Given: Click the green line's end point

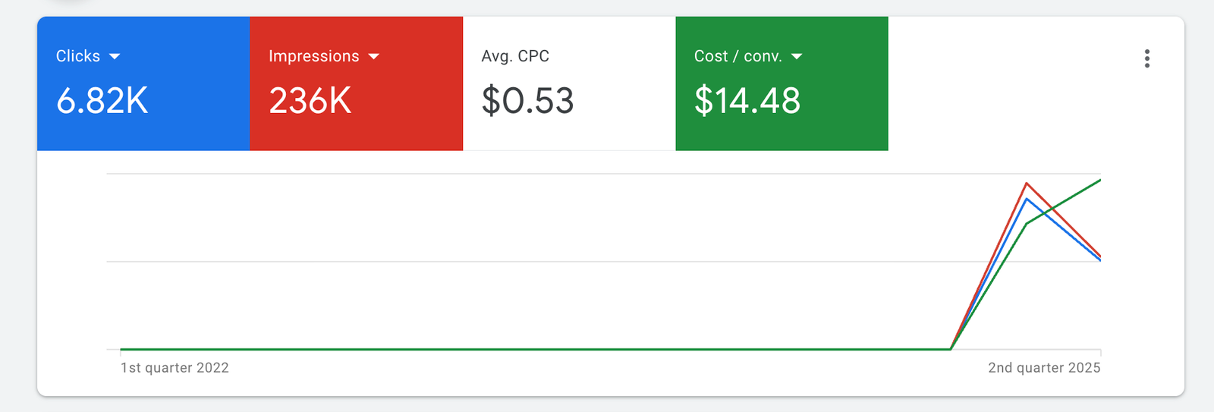Looking at the screenshot, I should 1099,181.
